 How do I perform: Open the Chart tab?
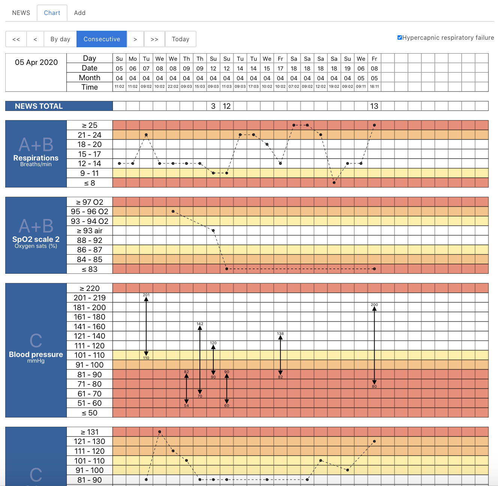click(x=52, y=12)
